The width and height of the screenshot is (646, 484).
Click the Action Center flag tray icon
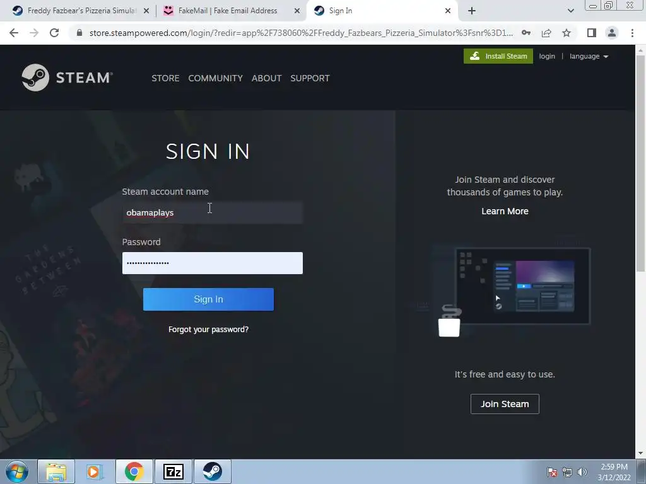[552, 472]
